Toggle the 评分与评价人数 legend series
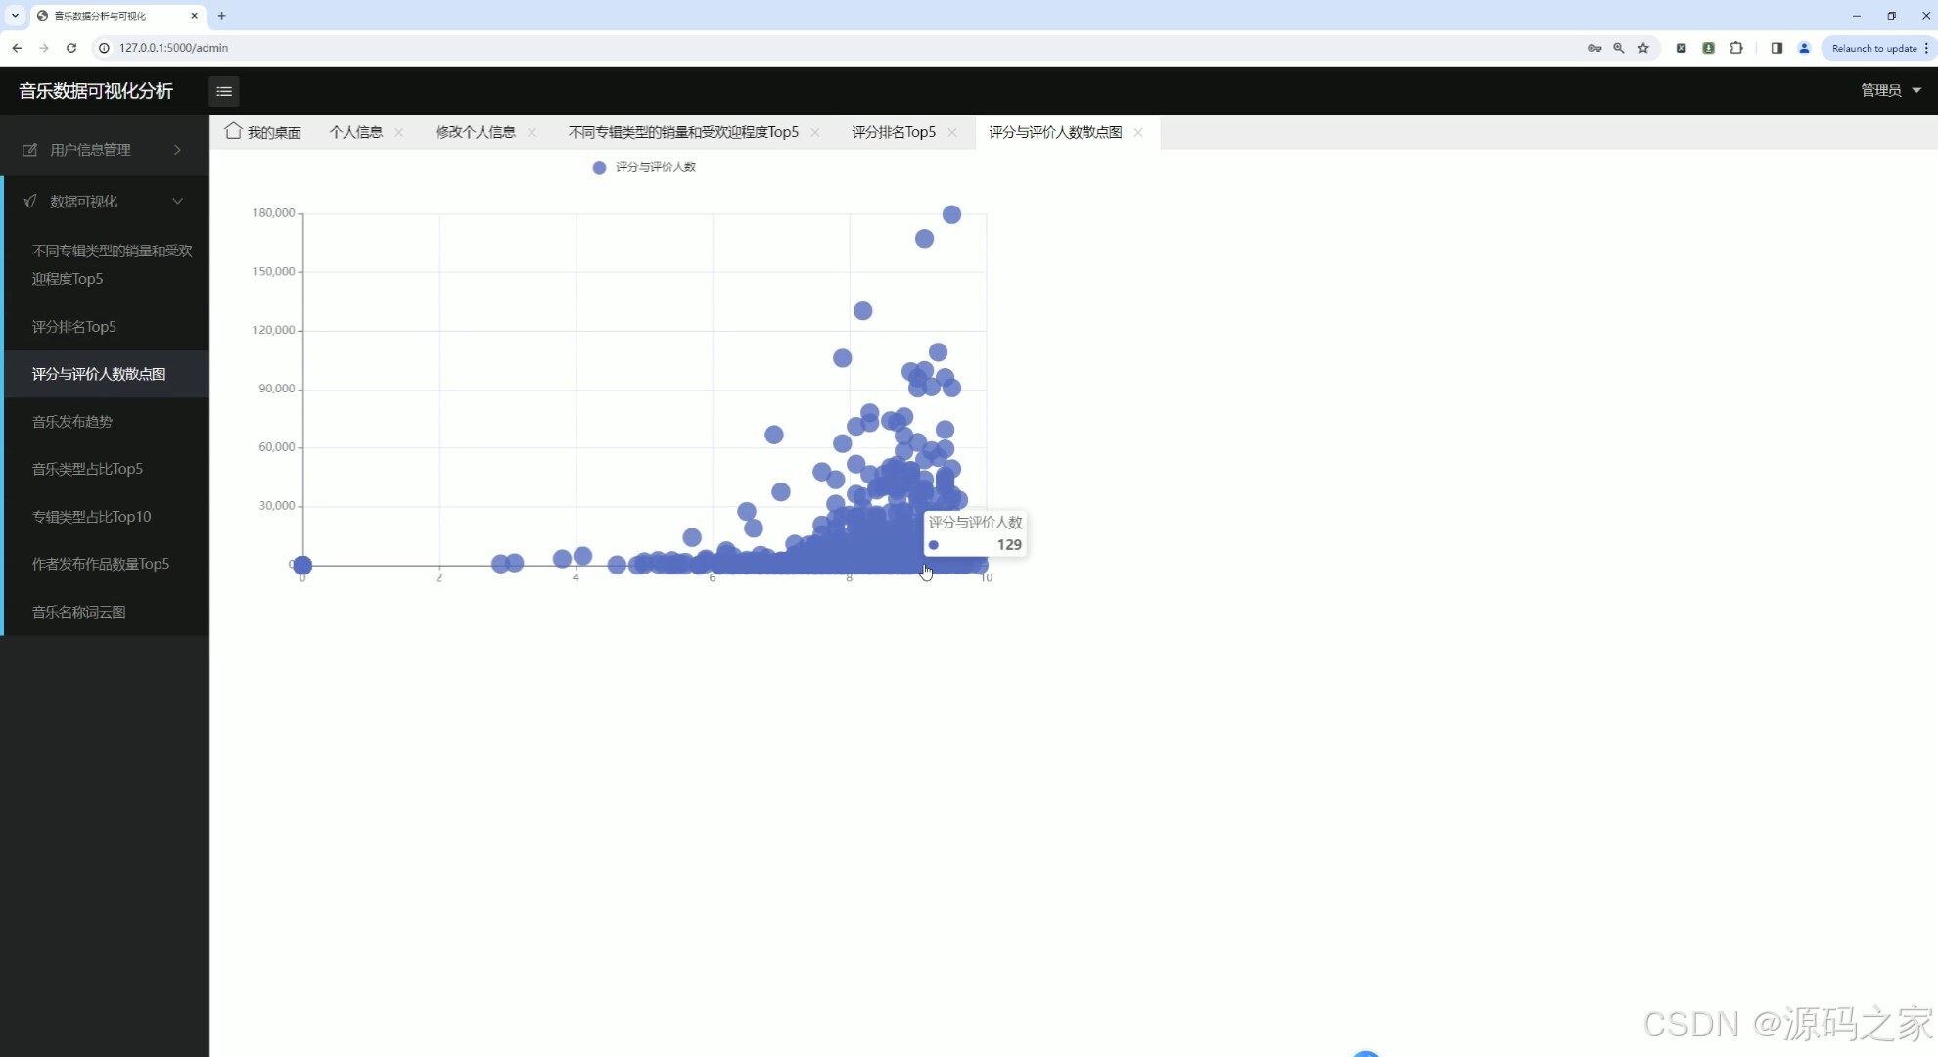This screenshot has height=1057, width=1938. point(644,167)
